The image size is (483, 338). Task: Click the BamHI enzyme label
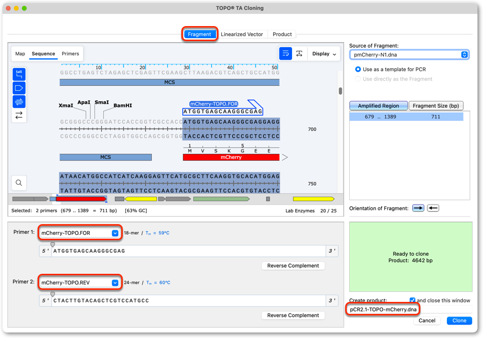pyautogui.click(x=123, y=105)
